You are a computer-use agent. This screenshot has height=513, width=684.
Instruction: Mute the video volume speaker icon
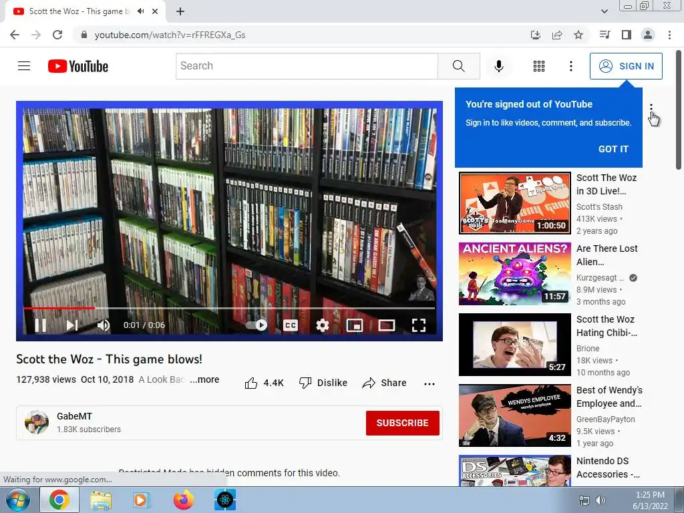click(x=104, y=325)
